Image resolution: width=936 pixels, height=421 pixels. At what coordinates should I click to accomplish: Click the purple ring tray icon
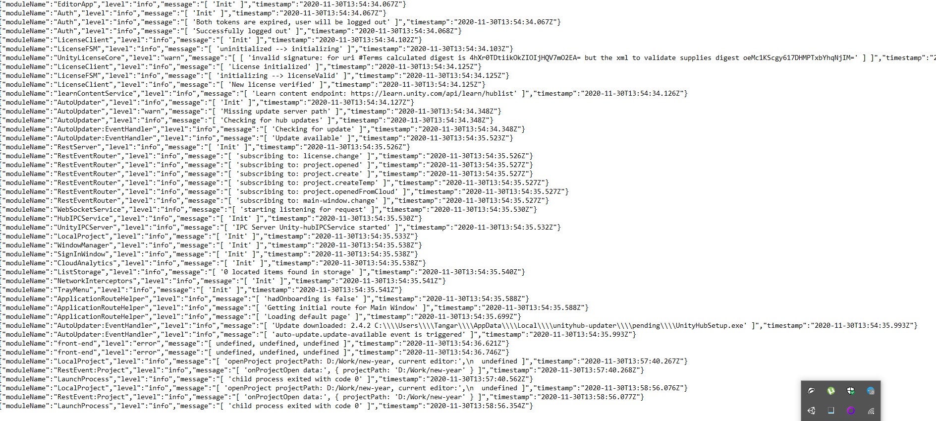[x=851, y=411]
